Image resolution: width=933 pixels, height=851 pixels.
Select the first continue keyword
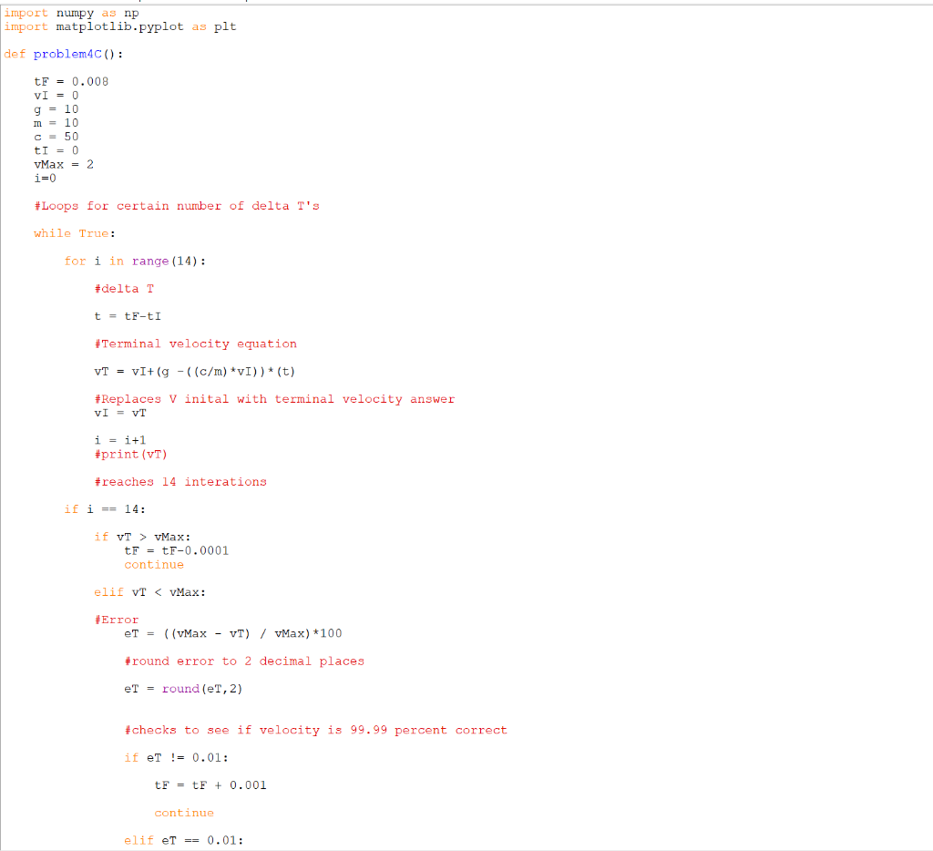click(153, 564)
